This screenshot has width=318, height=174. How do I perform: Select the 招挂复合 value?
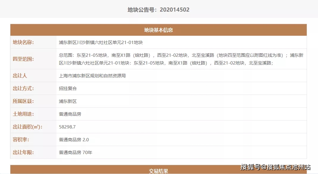(x=68, y=89)
